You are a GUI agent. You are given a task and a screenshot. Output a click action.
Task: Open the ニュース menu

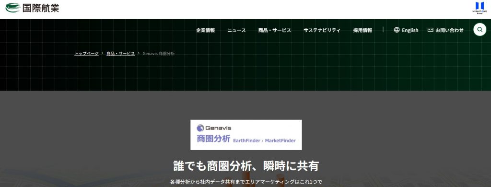tap(236, 30)
